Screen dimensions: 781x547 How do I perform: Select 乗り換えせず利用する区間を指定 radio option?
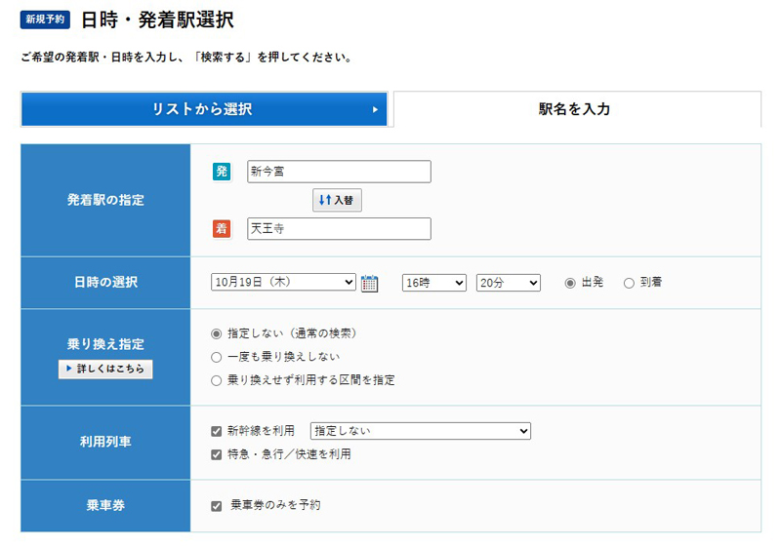[216, 381]
